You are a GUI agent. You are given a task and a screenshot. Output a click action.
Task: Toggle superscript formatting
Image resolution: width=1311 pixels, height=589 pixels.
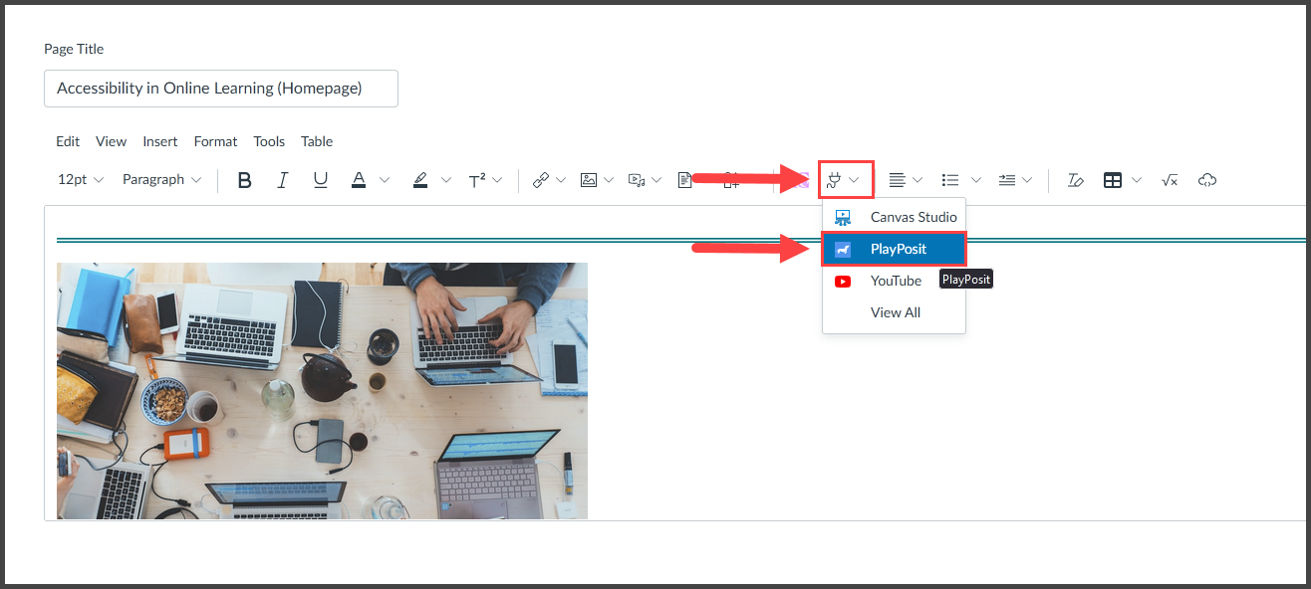(x=477, y=180)
